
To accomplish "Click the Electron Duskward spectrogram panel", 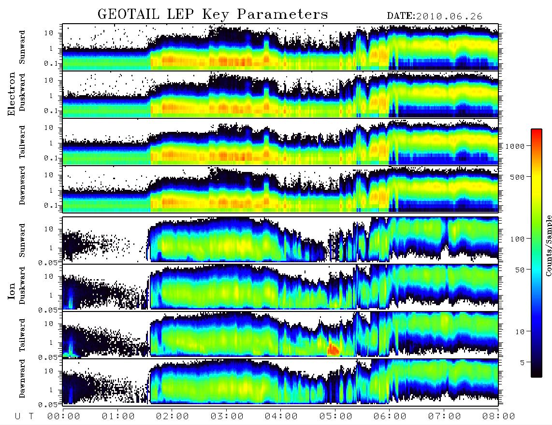I will (x=280, y=94).
